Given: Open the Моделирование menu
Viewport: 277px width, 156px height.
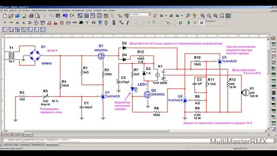Looking at the screenshot, I should pos(54,10).
